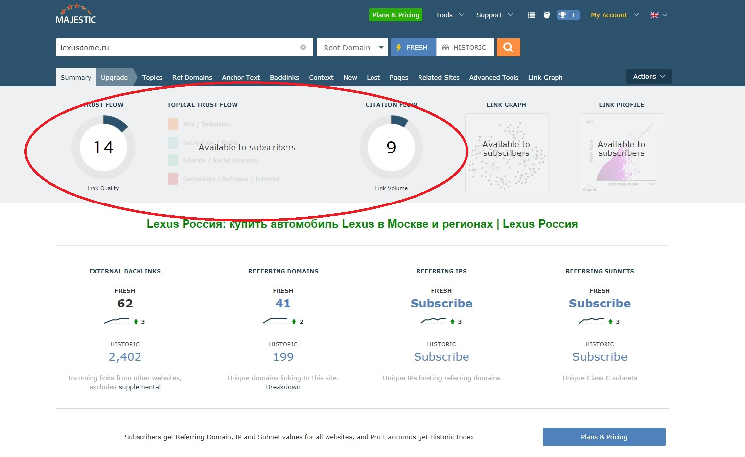Viewport: 745px width, 457px height.
Task: Open the Pages tab
Action: click(x=399, y=77)
